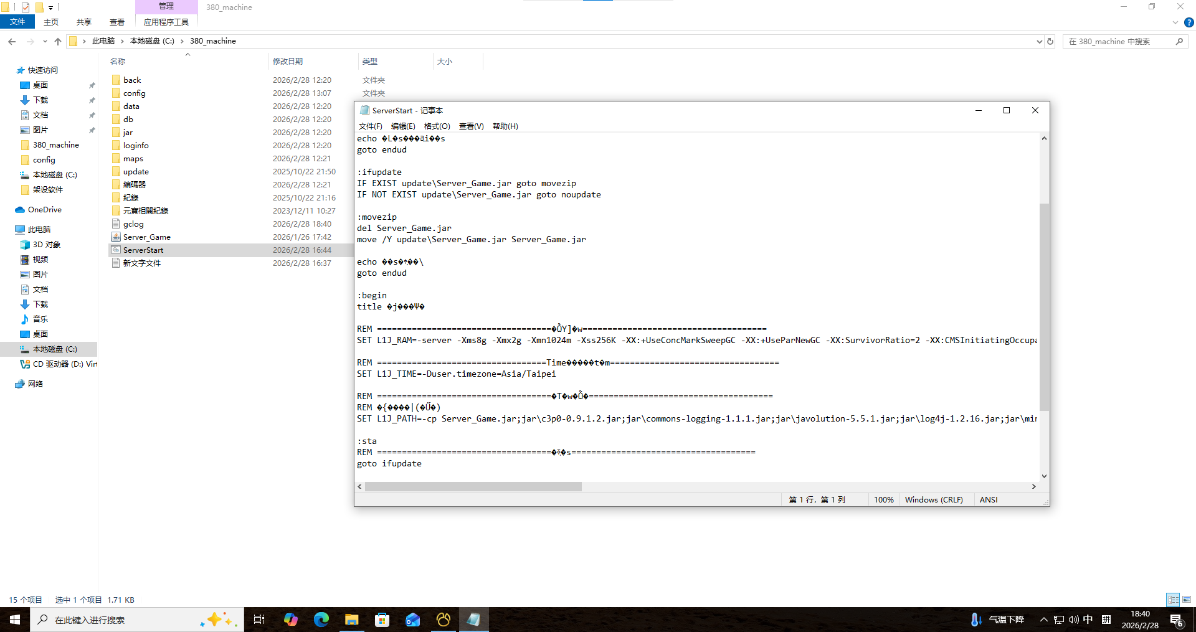Click Notepad horizontal scrollbar thumb
The width and height of the screenshot is (1196, 632).
473,486
